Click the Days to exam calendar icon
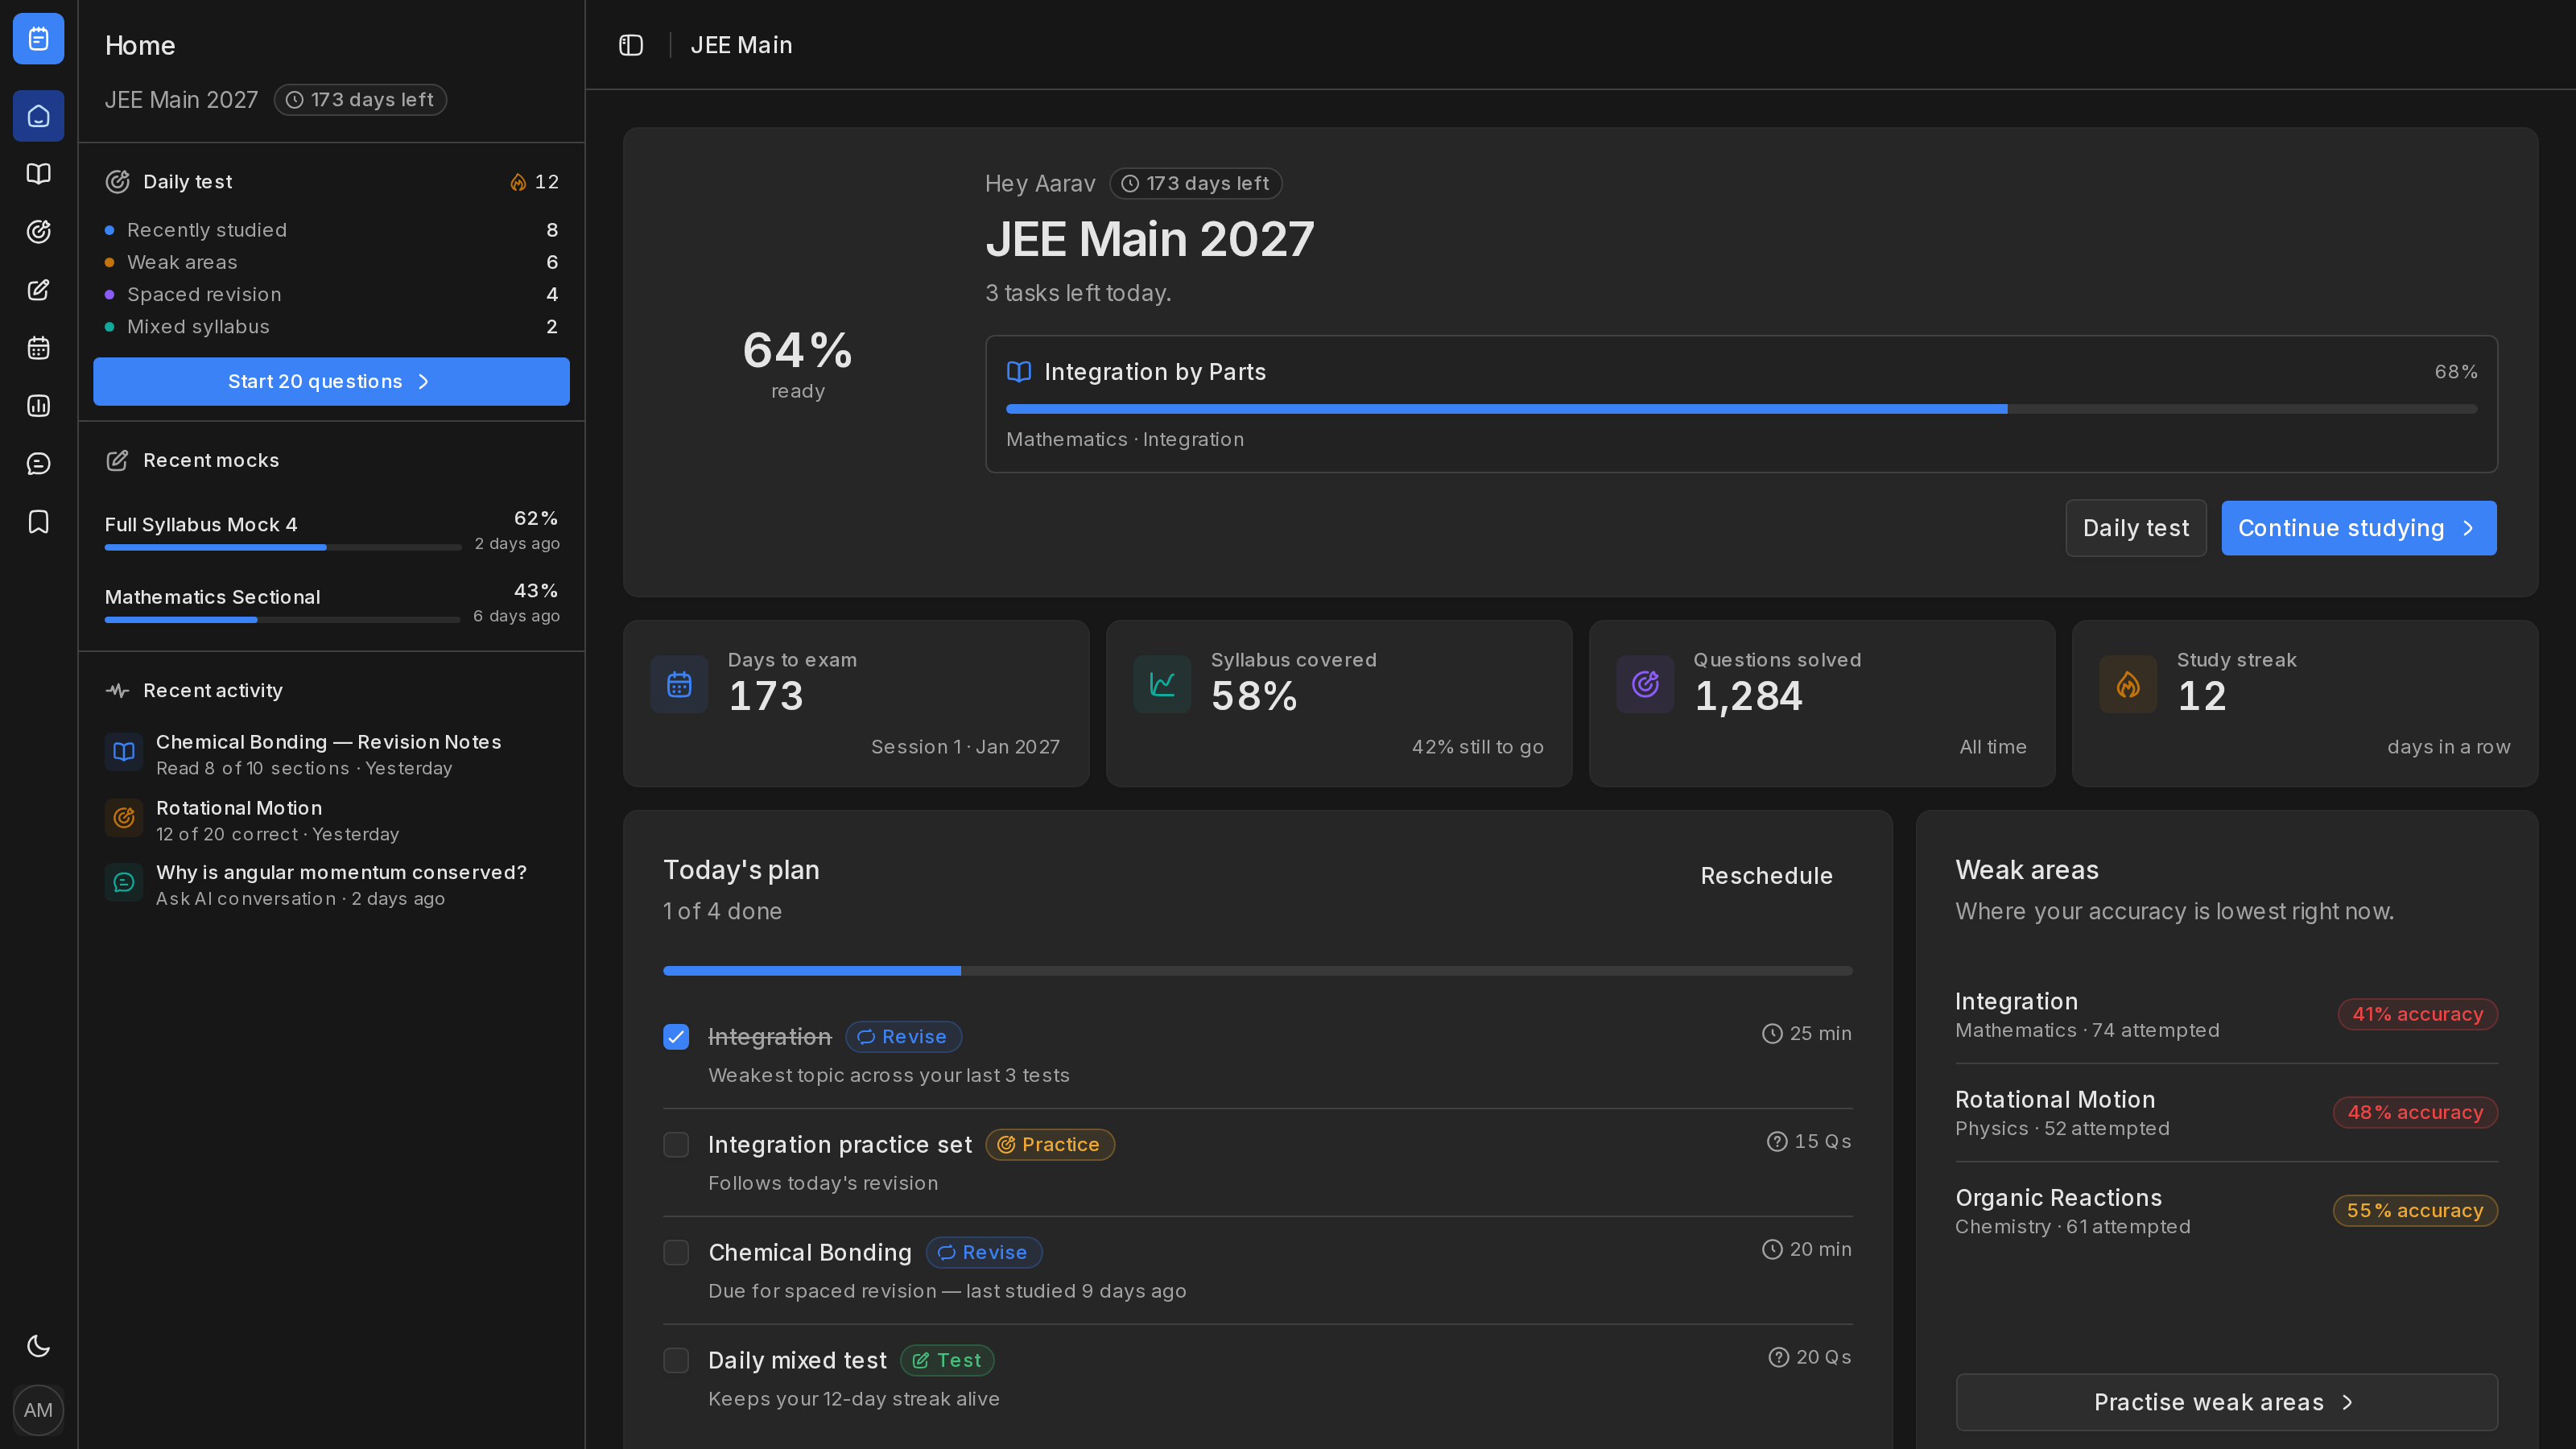Screen dimensions: 2576x1449 click(679, 684)
